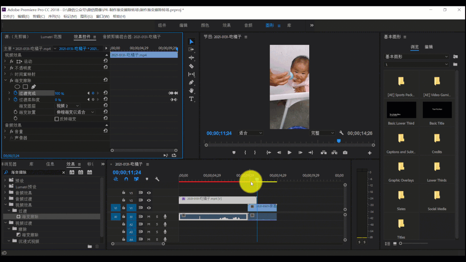The height and width of the screenshot is (262, 466).
Task: Click the Play button in Program monitor
Action: (x=289, y=152)
